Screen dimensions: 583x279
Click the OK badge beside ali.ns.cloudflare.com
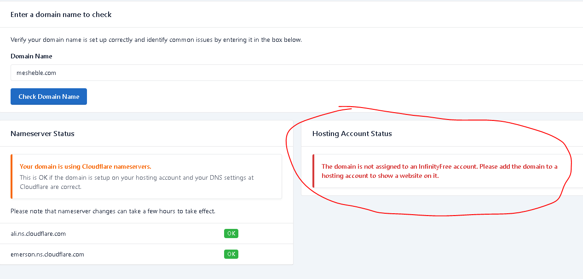point(231,233)
